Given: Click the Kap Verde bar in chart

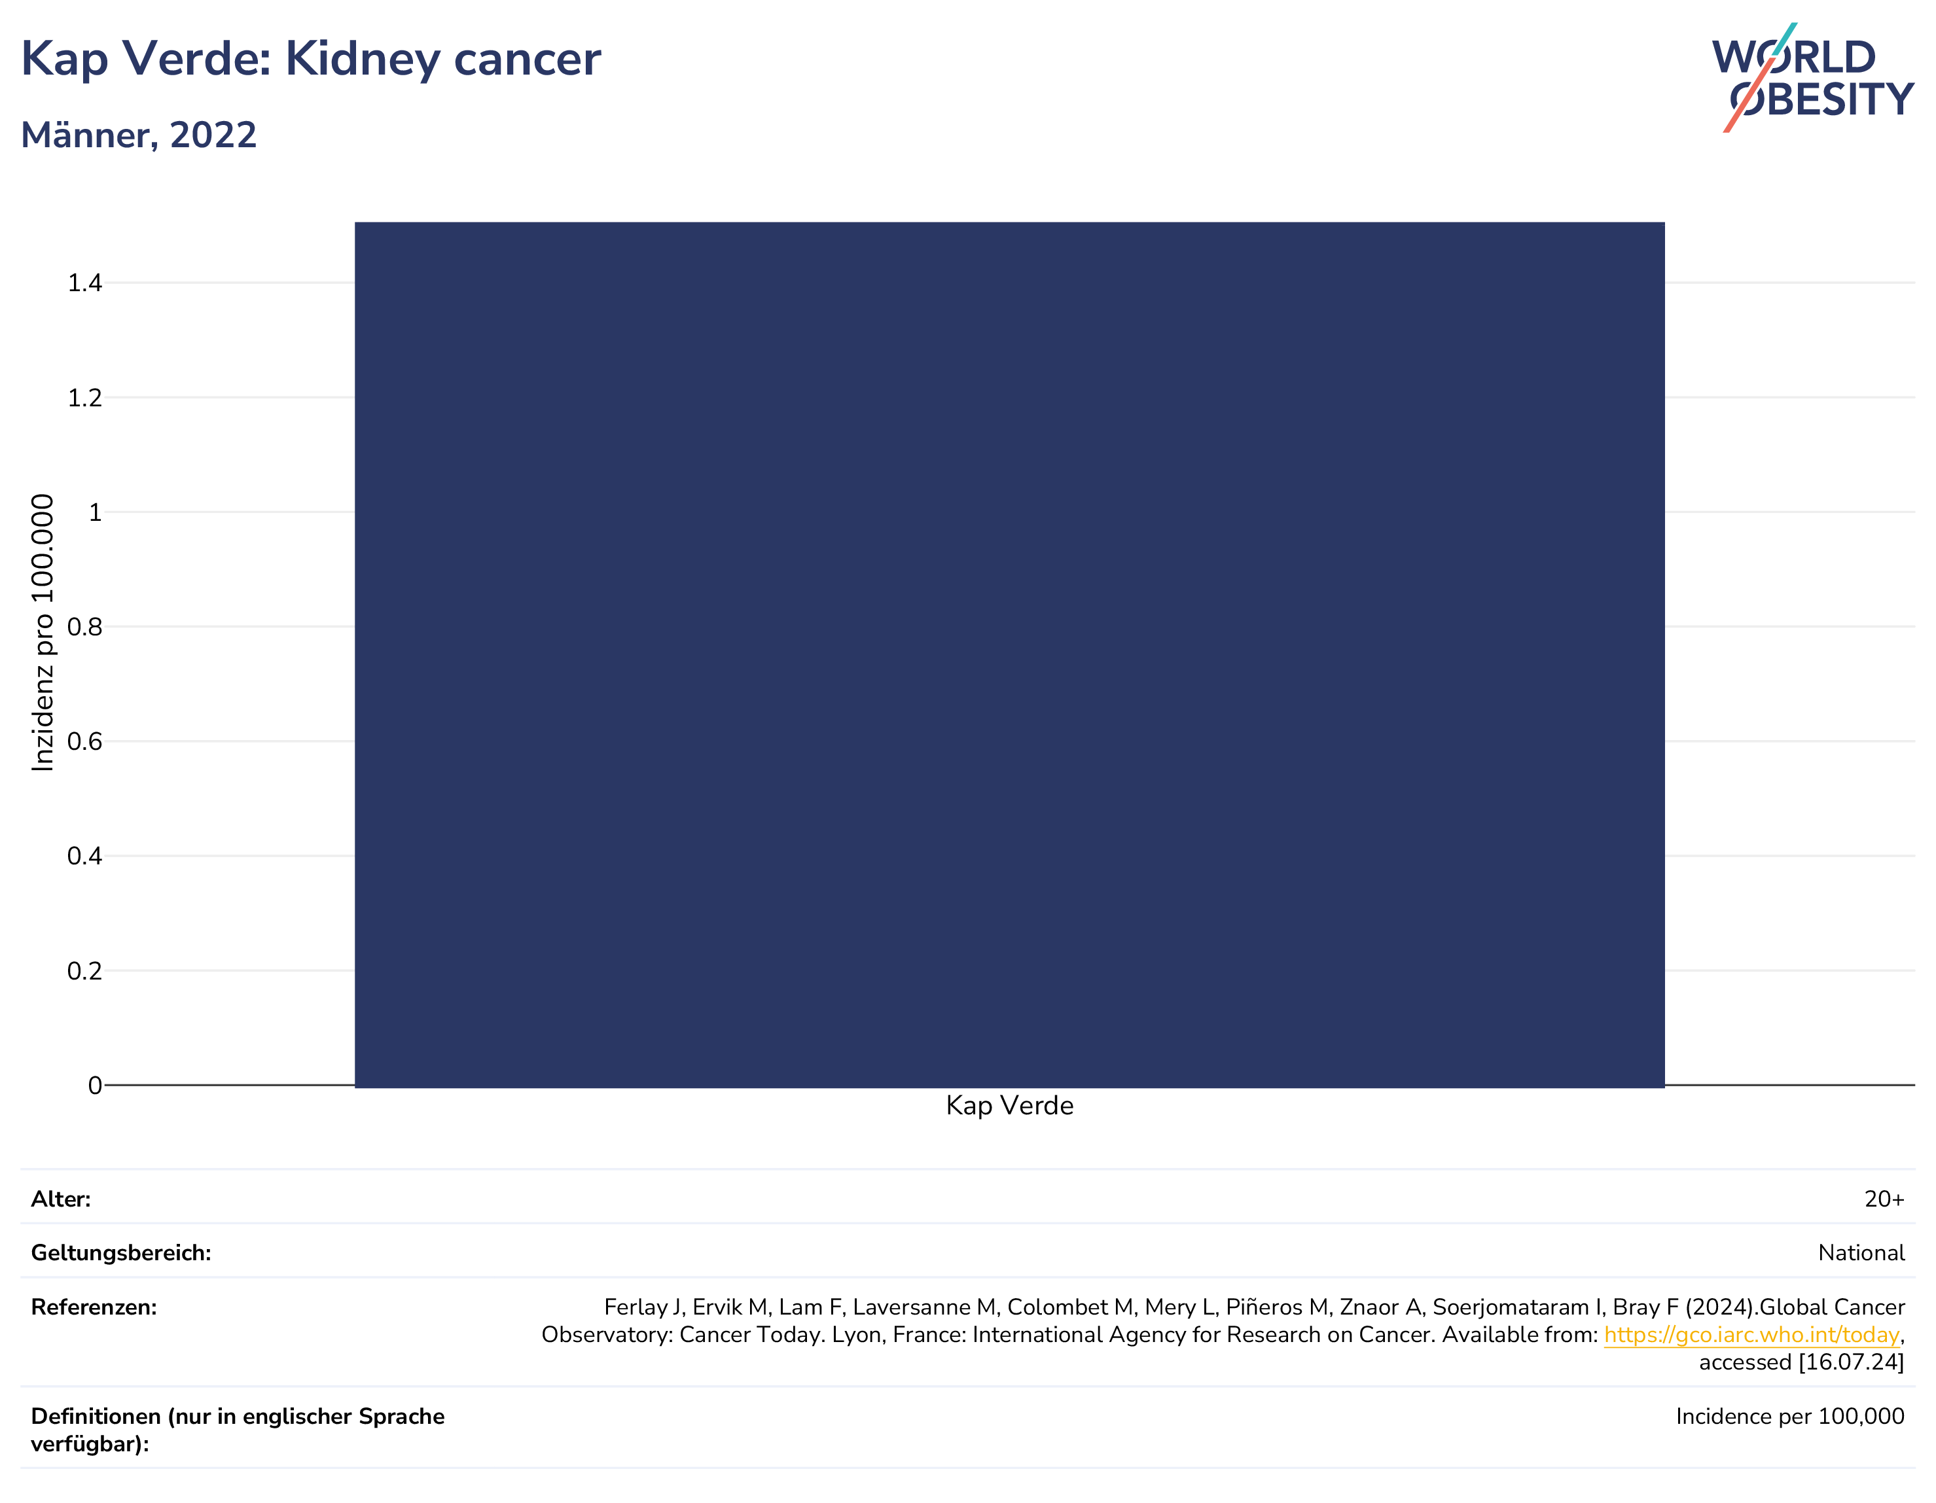Looking at the screenshot, I should click(x=1010, y=654).
